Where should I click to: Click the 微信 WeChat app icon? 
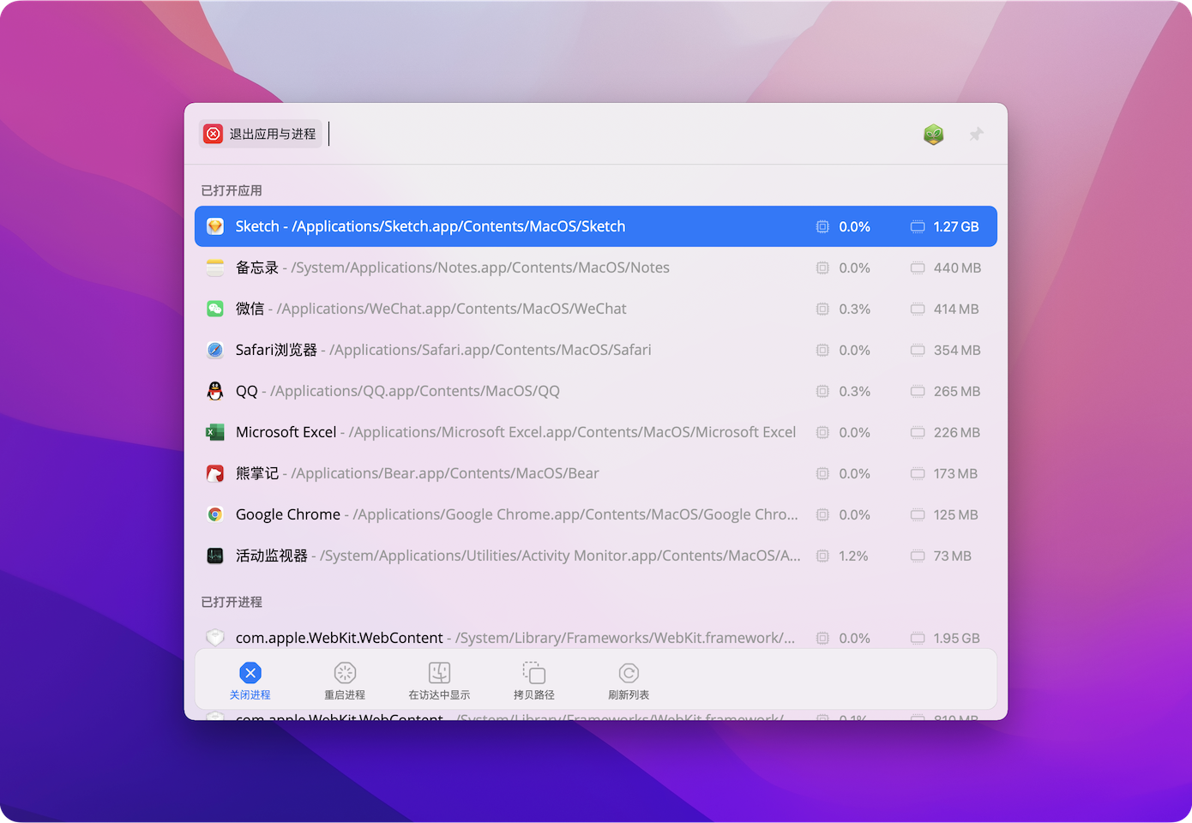click(x=215, y=309)
